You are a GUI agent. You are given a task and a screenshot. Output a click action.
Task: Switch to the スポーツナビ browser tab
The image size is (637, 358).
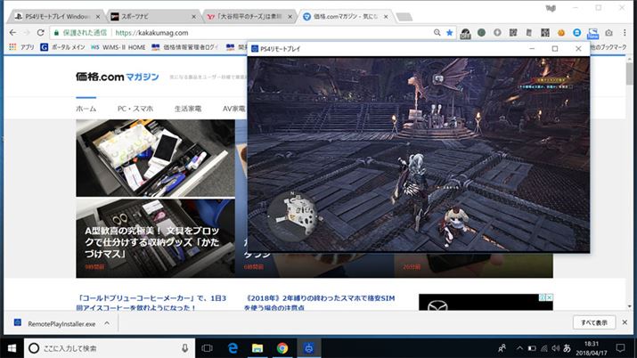click(147, 16)
